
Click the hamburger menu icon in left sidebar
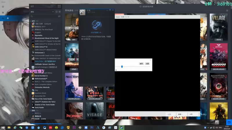pyautogui.click(x=3, y=7)
